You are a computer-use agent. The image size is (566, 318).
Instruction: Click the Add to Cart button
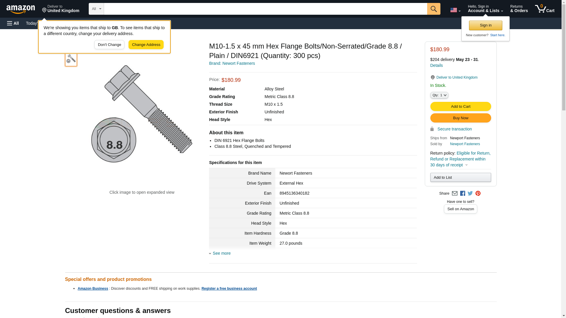(460, 106)
